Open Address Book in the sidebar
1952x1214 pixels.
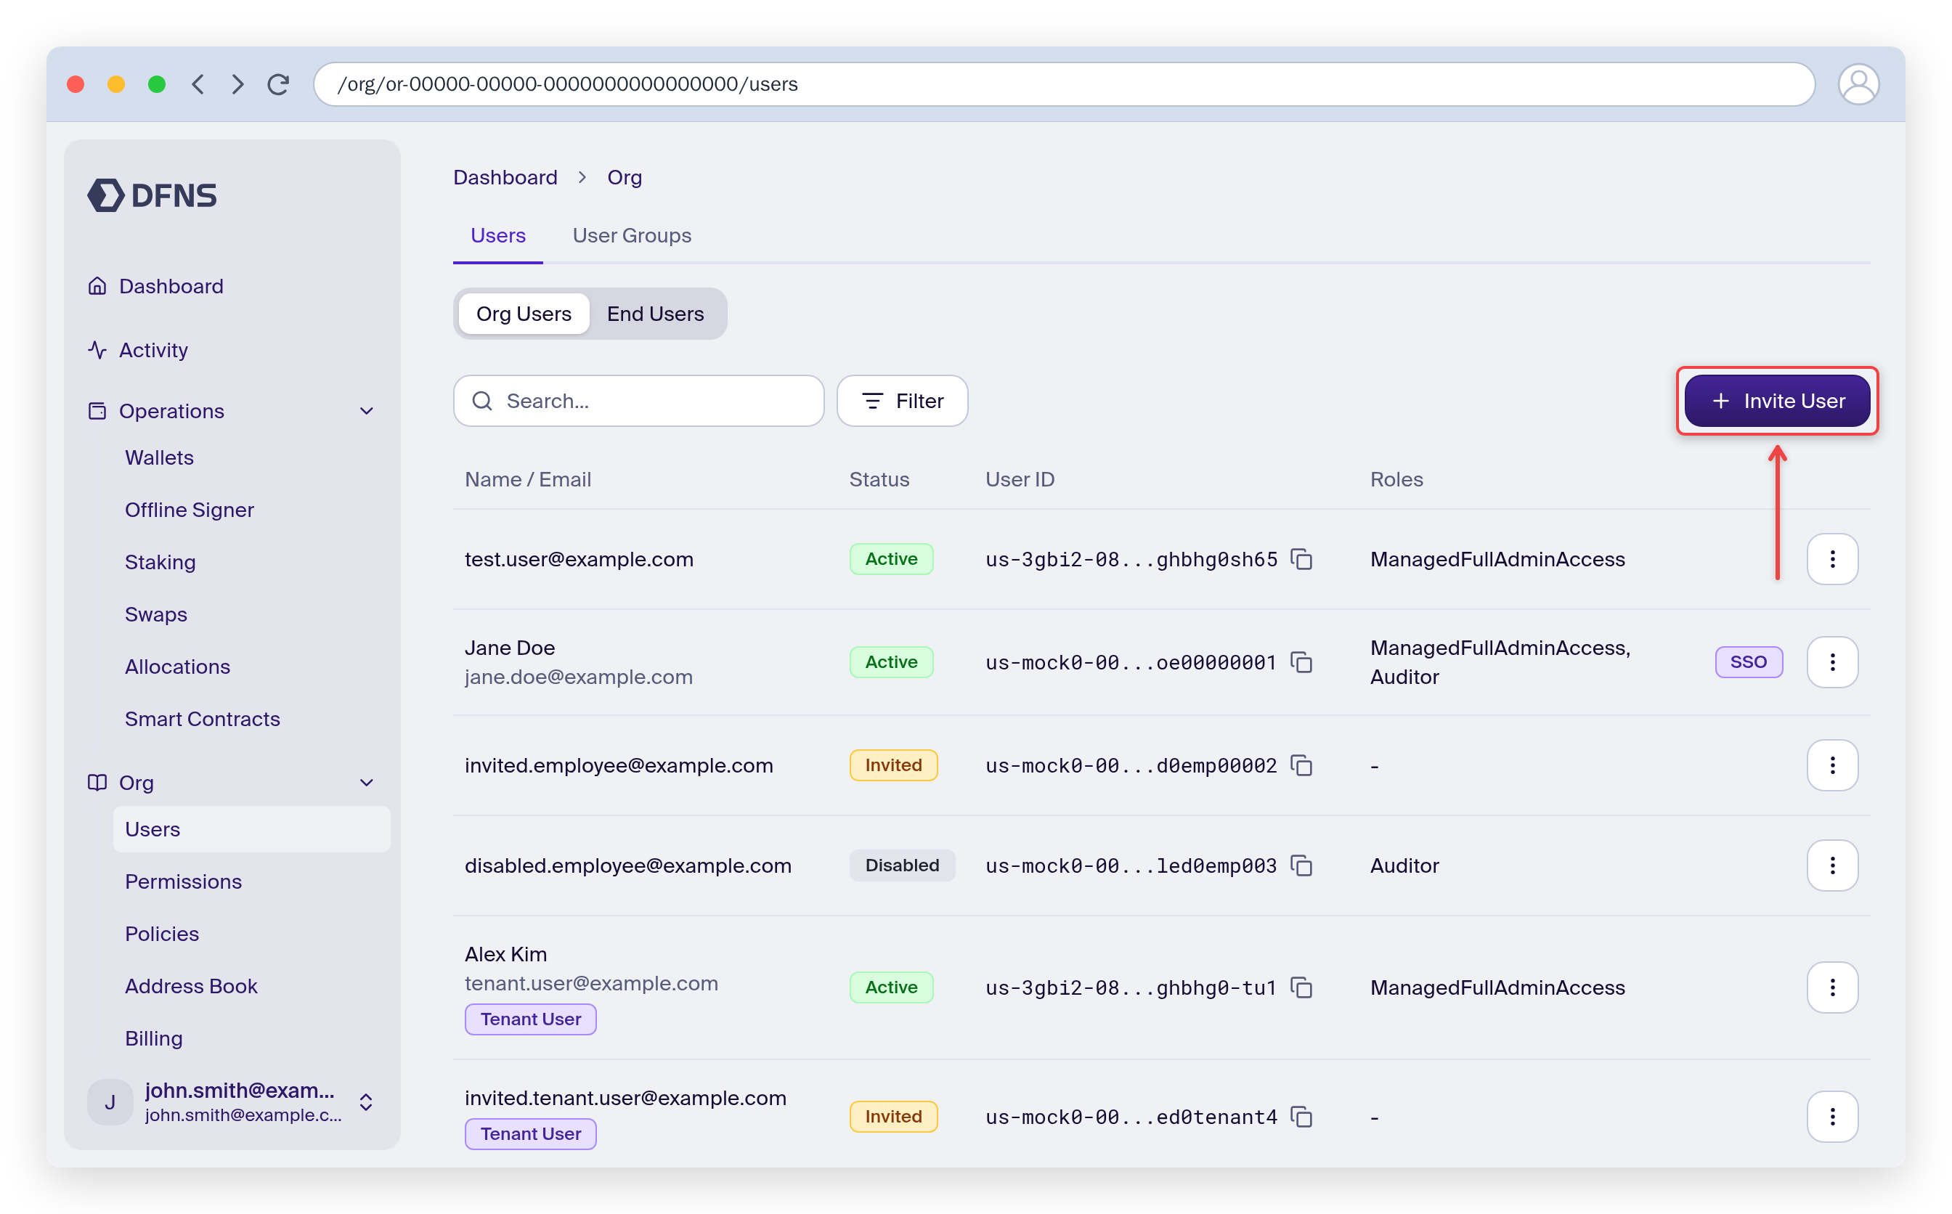point(191,986)
